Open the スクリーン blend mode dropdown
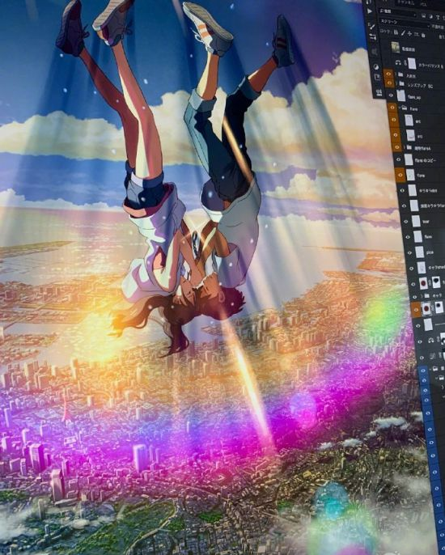This screenshot has height=555, width=445. tap(405, 23)
